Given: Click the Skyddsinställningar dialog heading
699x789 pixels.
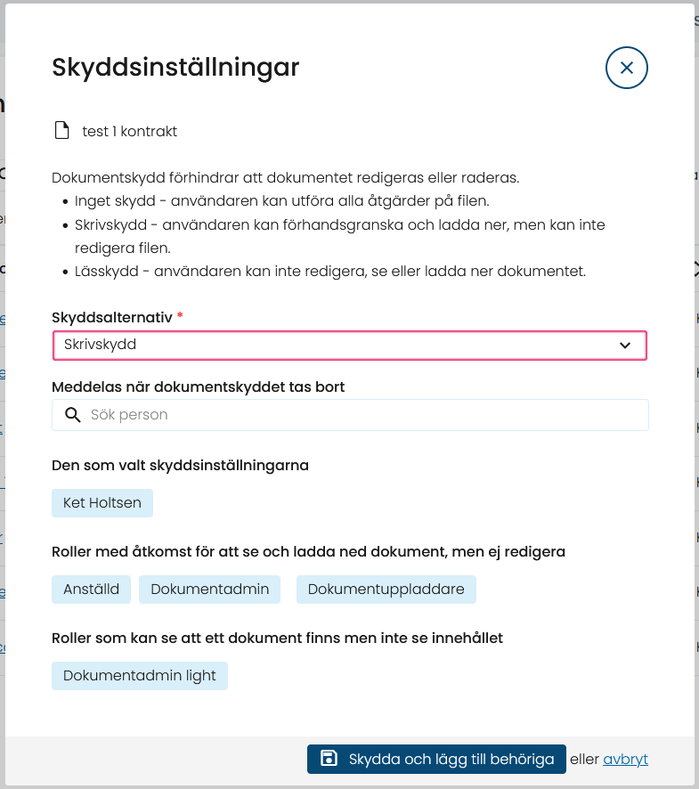Looking at the screenshot, I should (175, 68).
